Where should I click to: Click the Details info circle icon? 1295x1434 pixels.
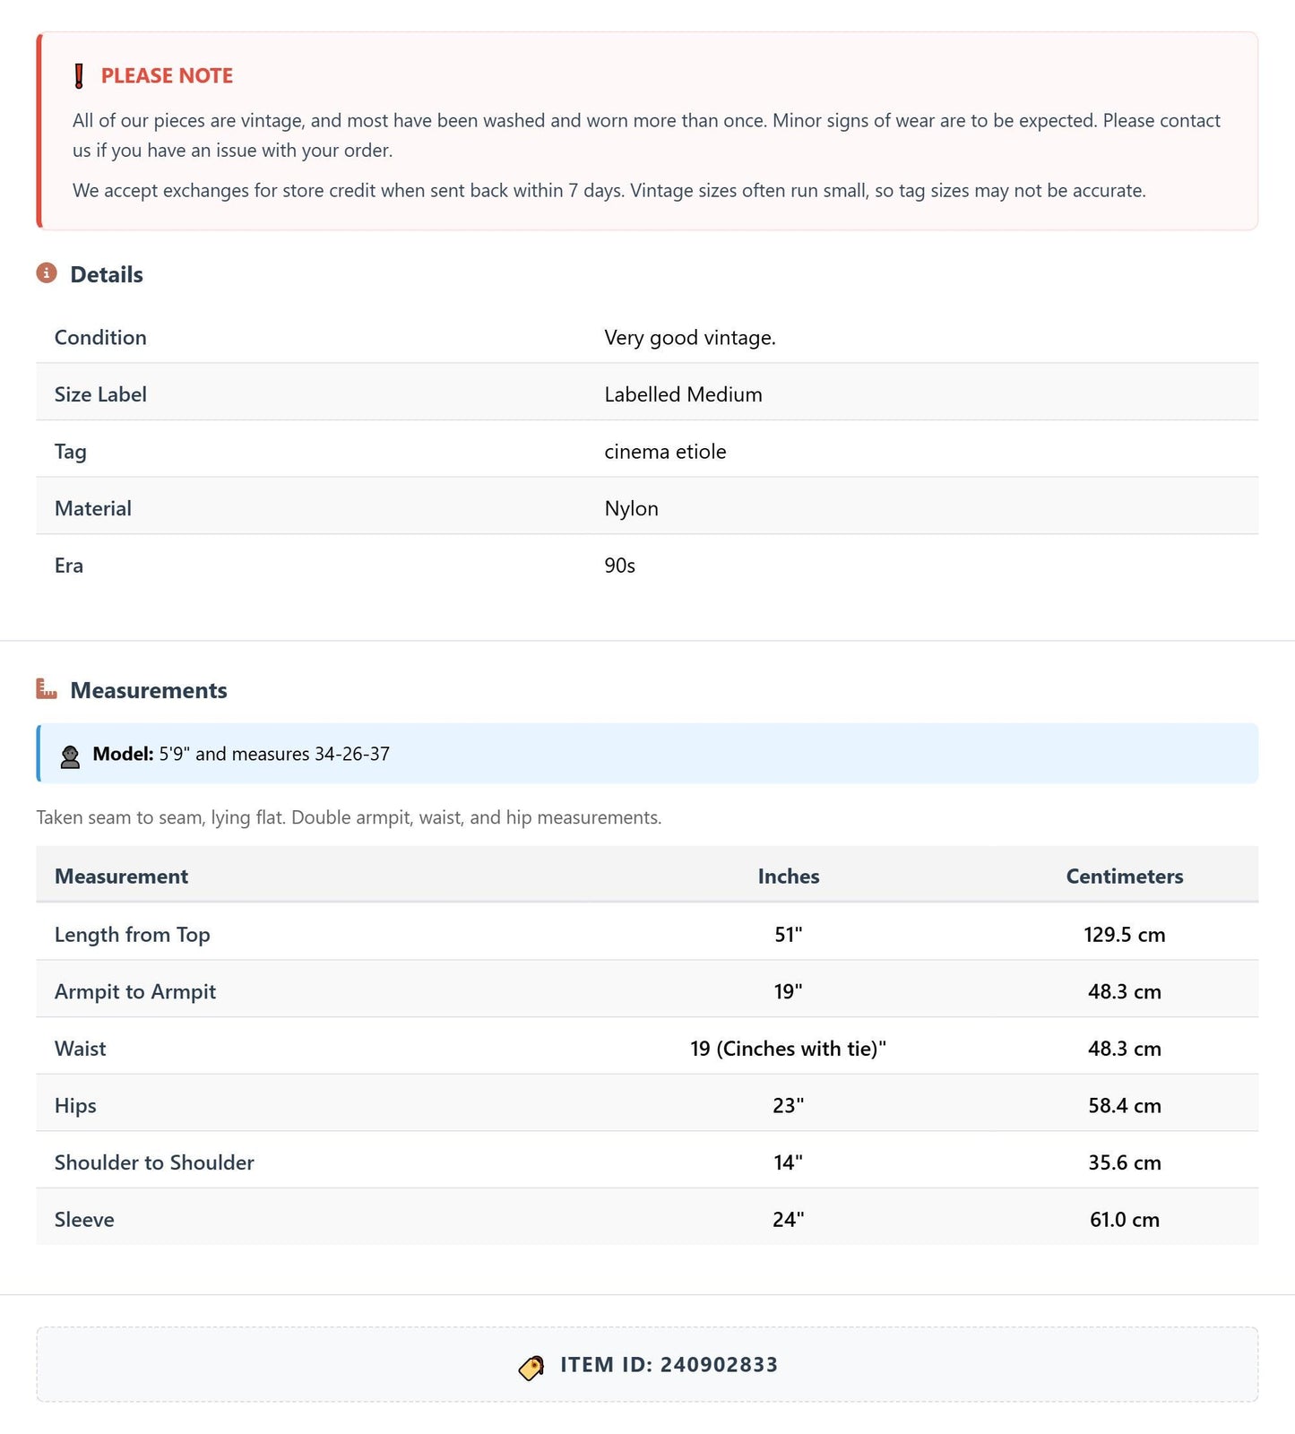point(47,273)
